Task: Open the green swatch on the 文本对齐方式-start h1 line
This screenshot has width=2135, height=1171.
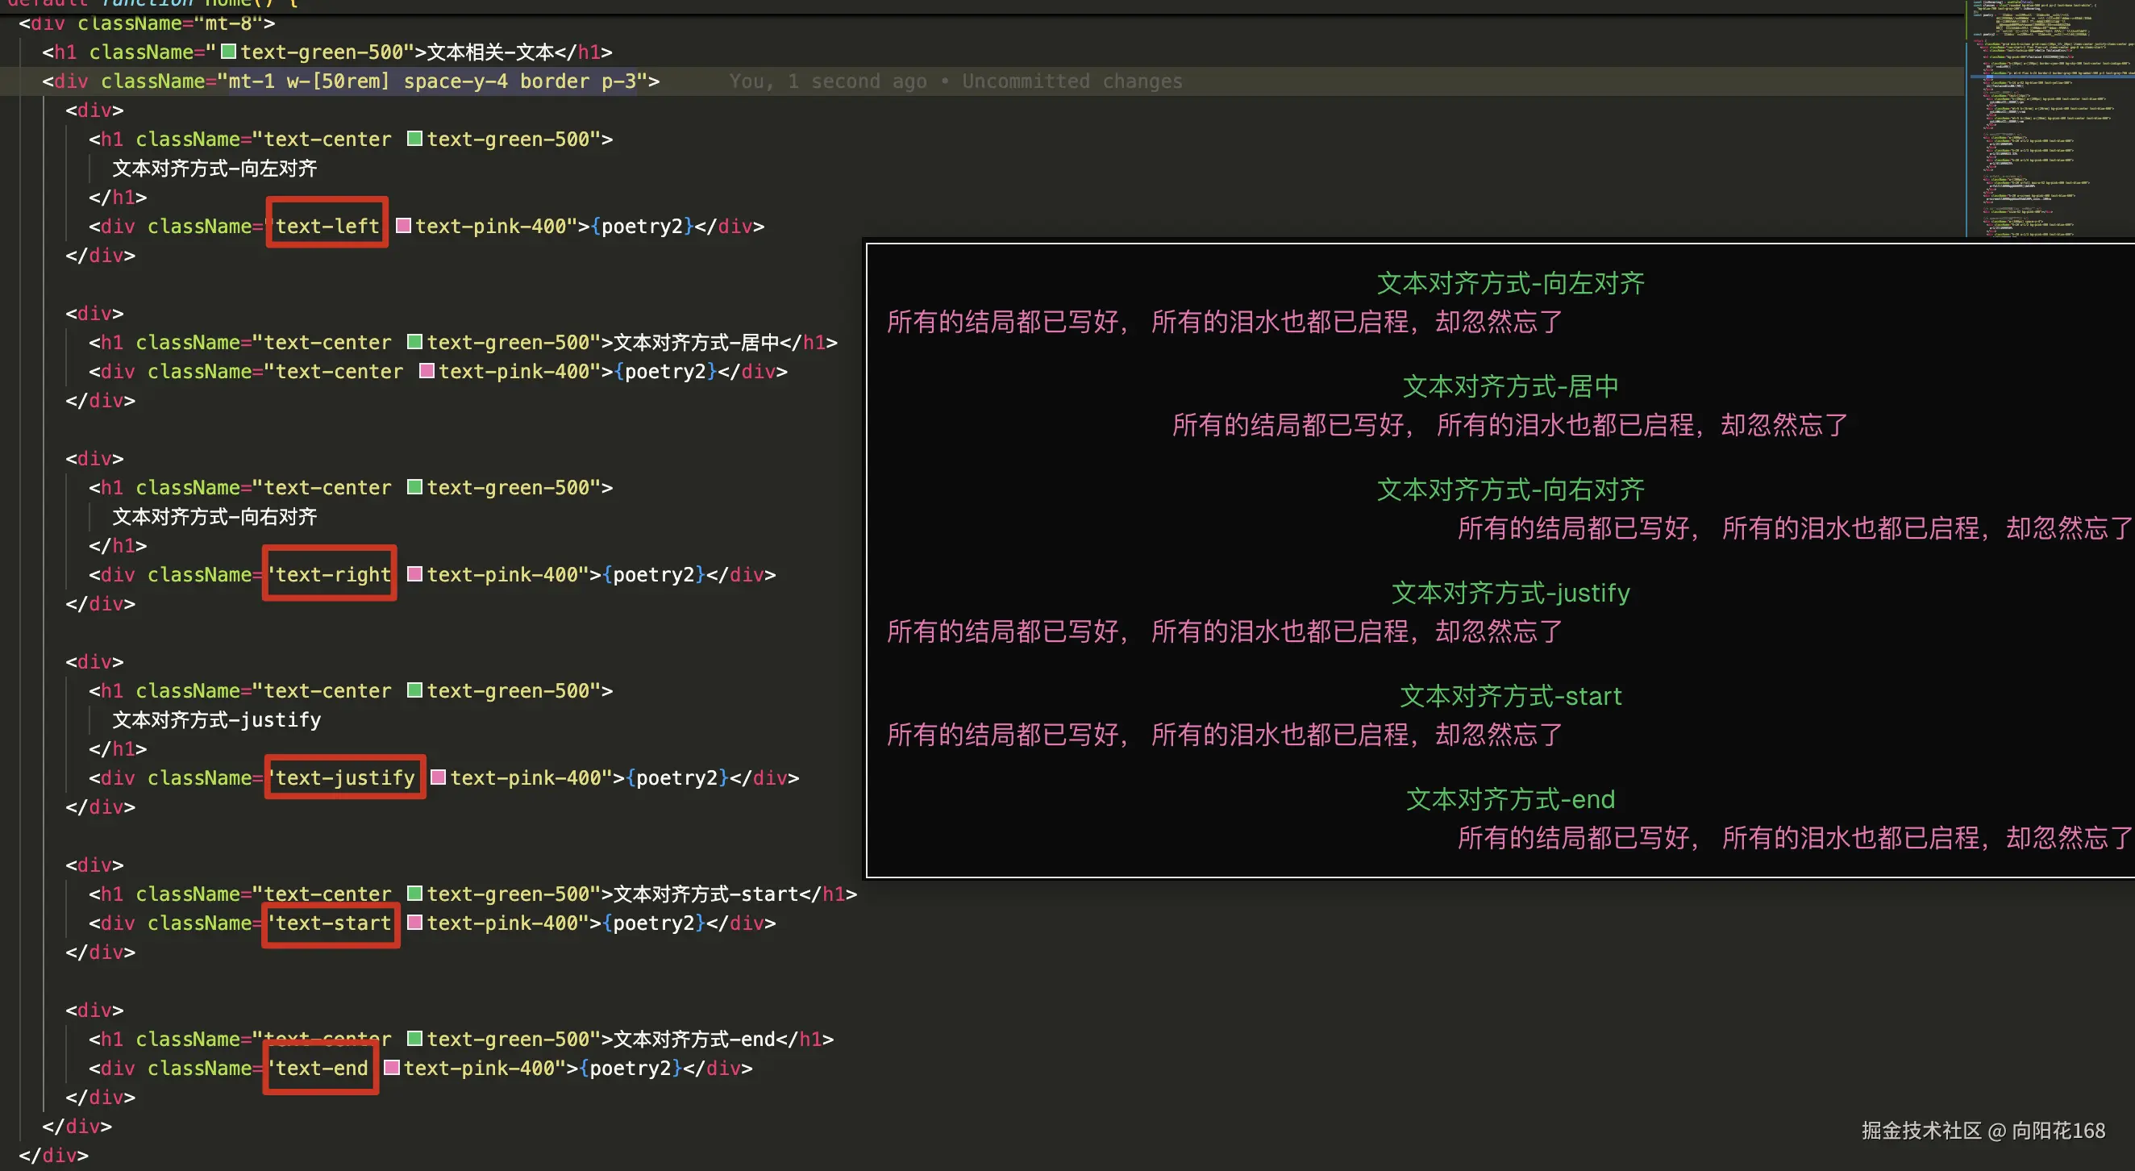Action: (x=415, y=893)
